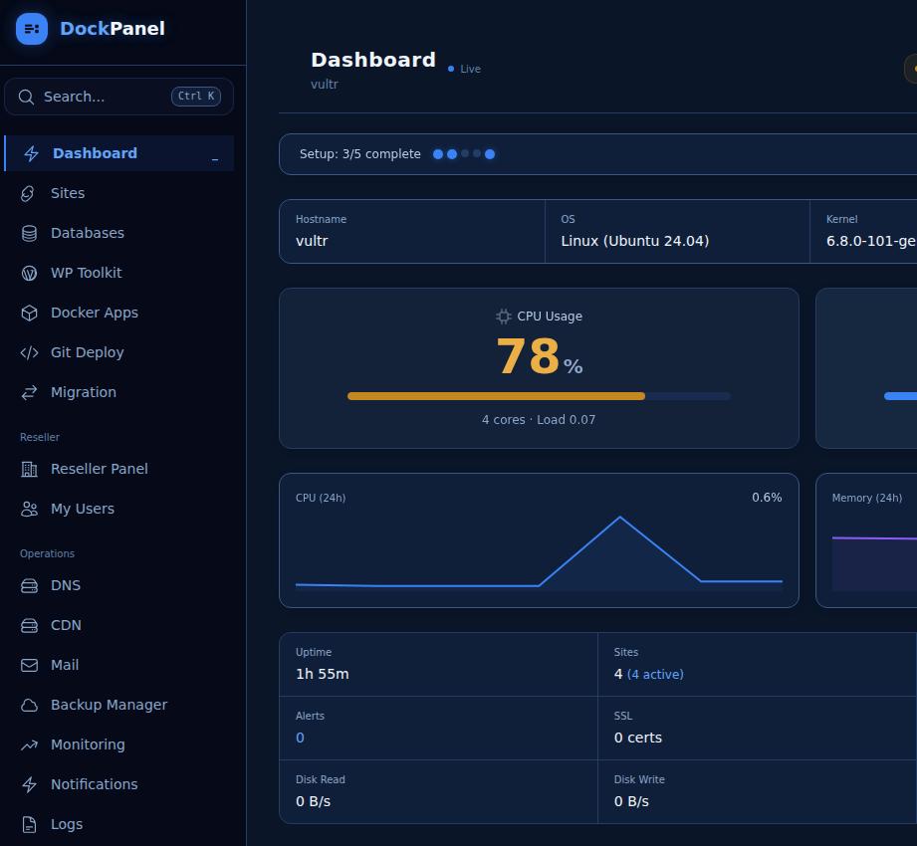
Task: Click the Alerts count 0
Action: coord(300,738)
